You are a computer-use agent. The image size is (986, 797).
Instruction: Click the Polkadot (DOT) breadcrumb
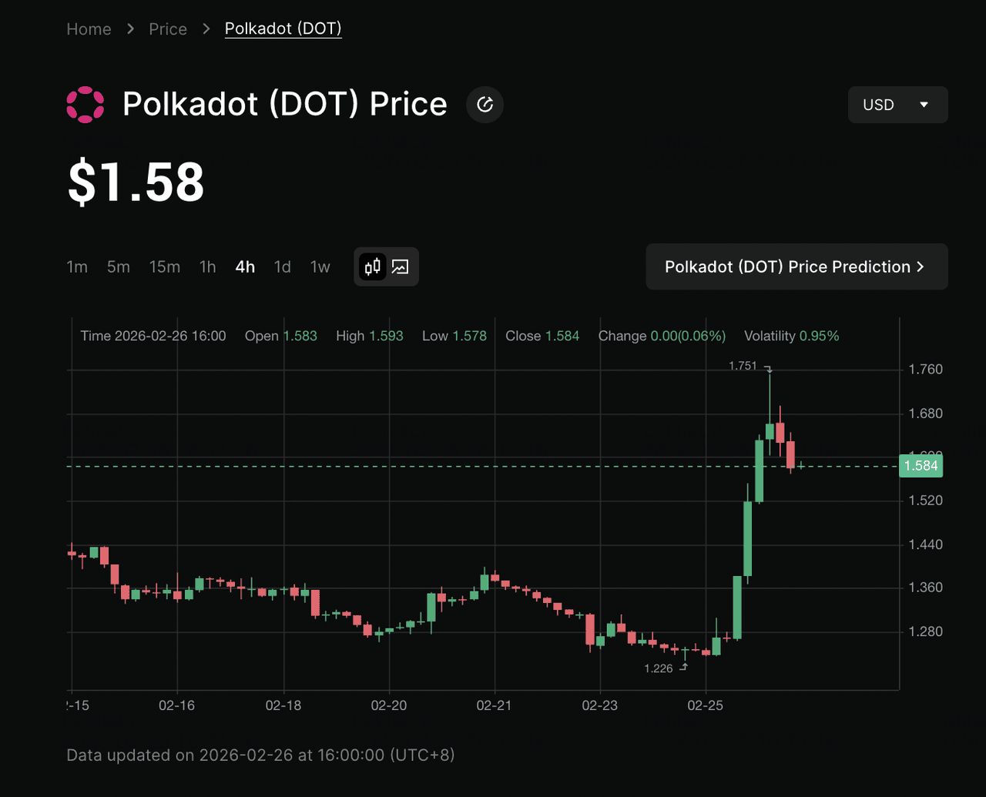(283, 29)
